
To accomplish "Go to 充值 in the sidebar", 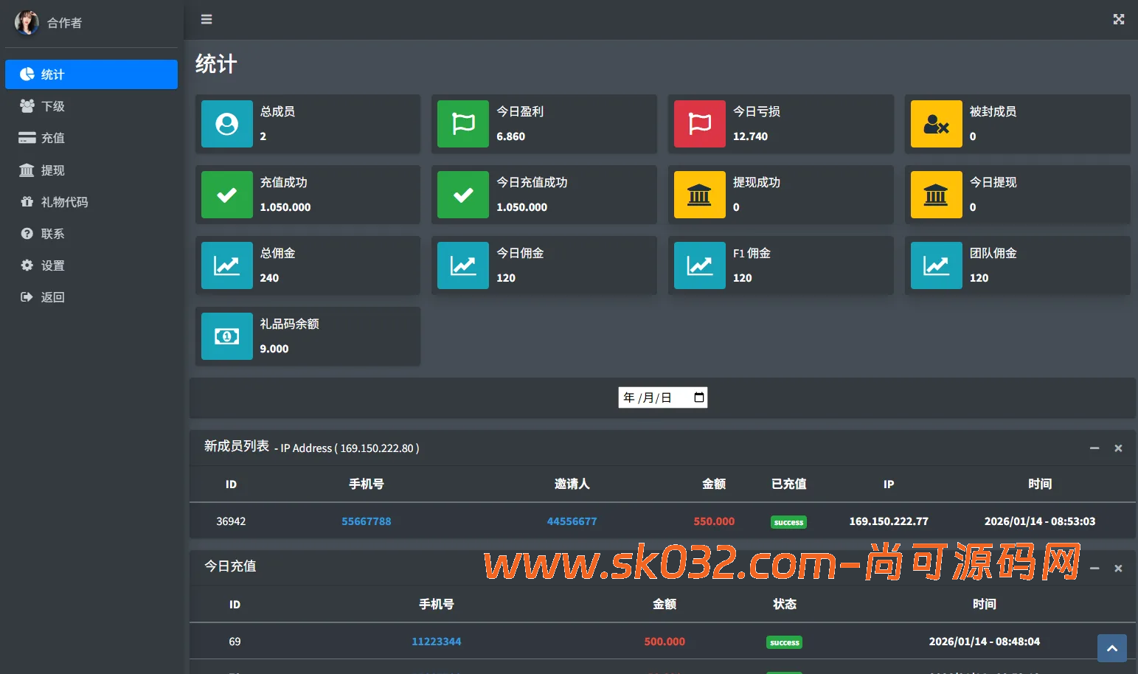I will tap(53, 138).
